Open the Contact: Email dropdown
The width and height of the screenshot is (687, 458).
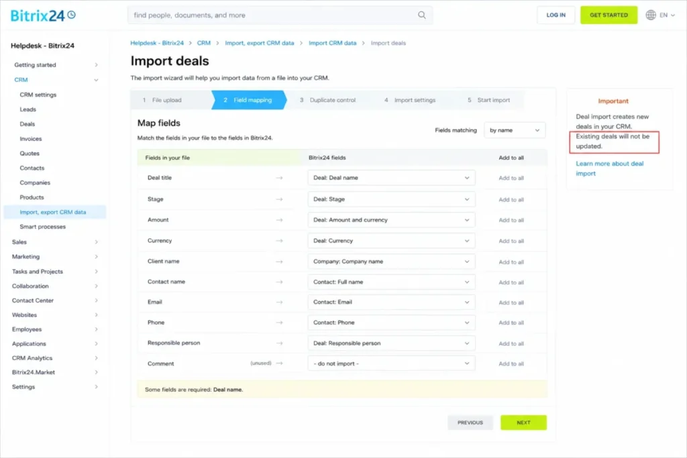pos(391,302)
